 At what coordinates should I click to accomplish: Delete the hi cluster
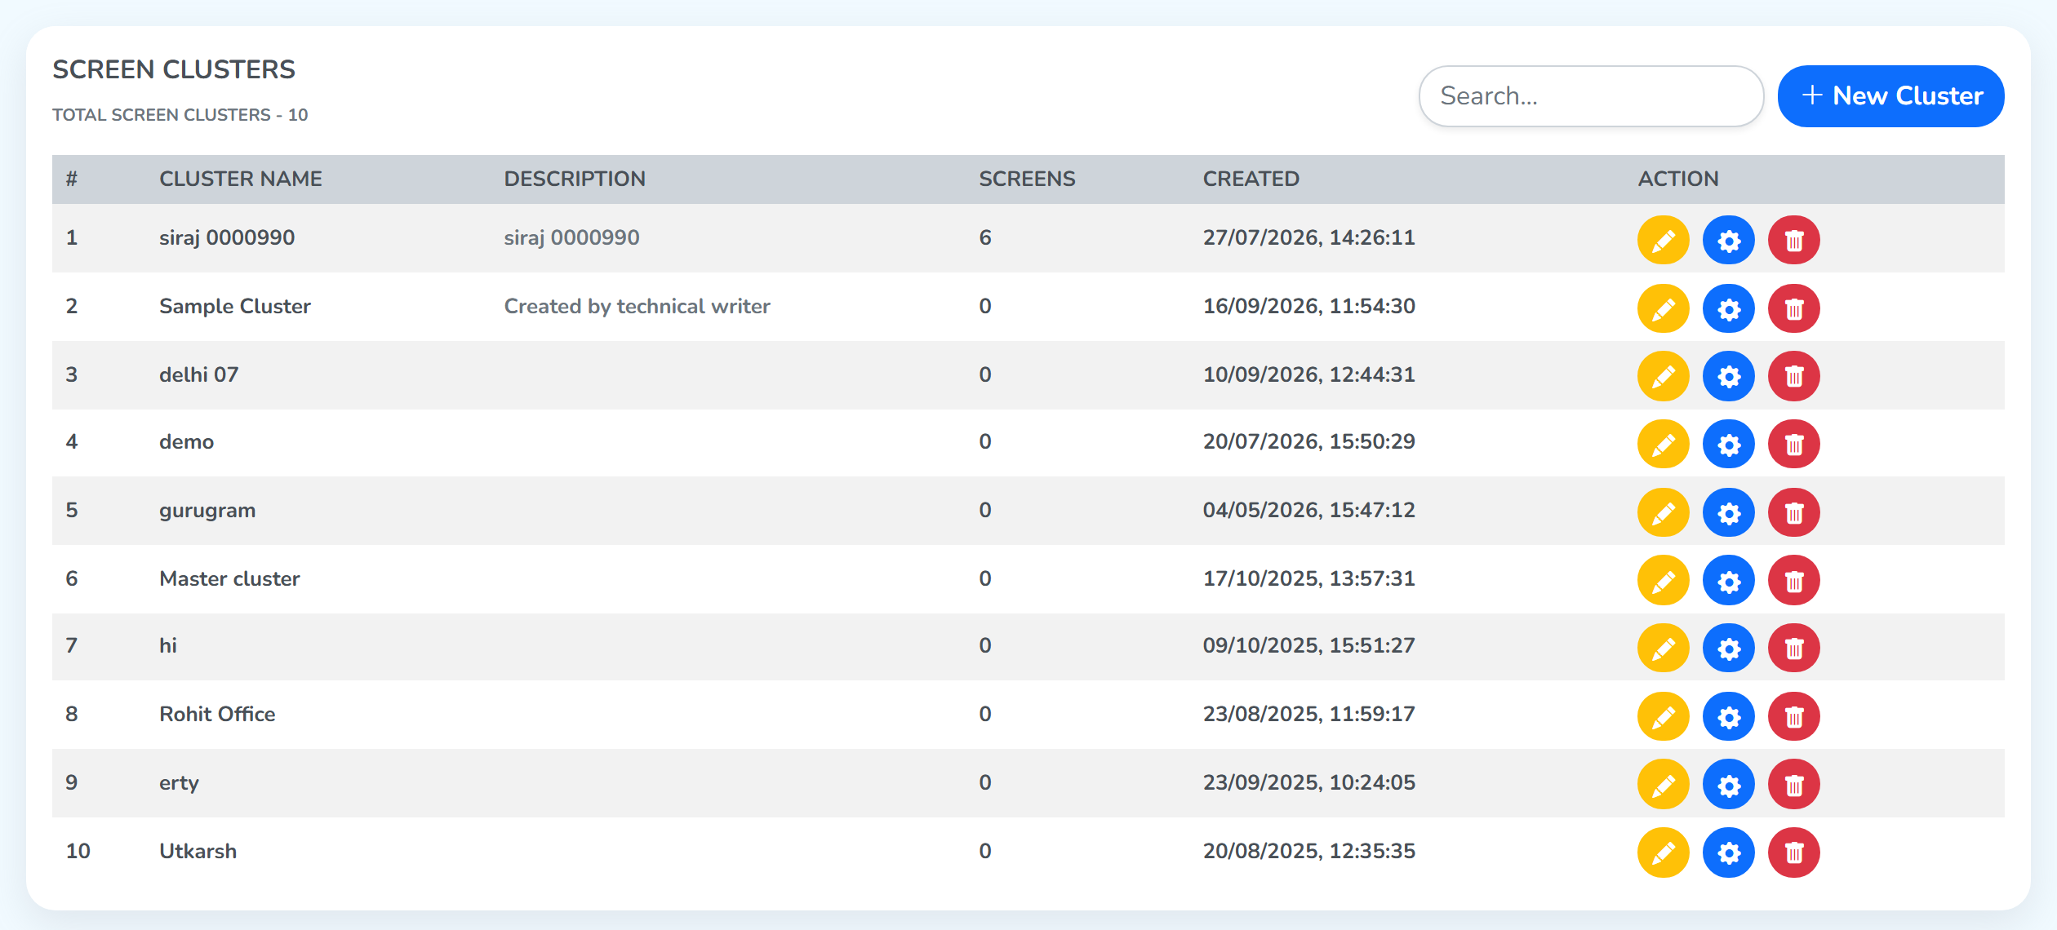tap(1793, 648)
